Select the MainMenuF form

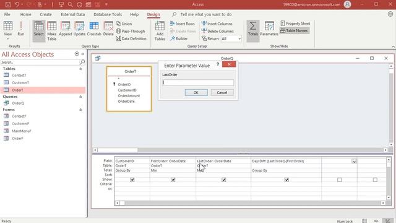pyautogui.click(x=22, y=131)
